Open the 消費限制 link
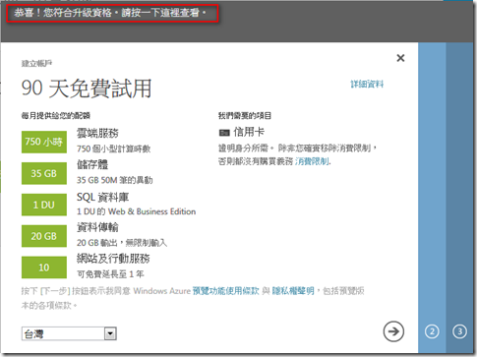 pyautogui.click(x=312, y=161)
